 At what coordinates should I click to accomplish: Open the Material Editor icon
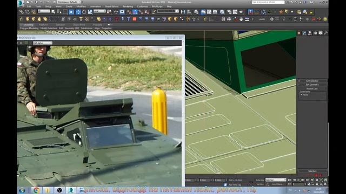(x=222, y=12)
